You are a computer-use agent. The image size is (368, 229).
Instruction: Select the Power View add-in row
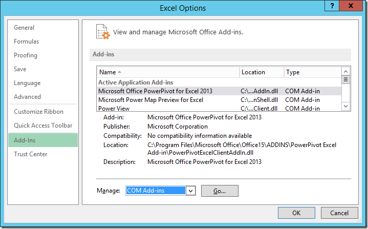pos(114,108)
